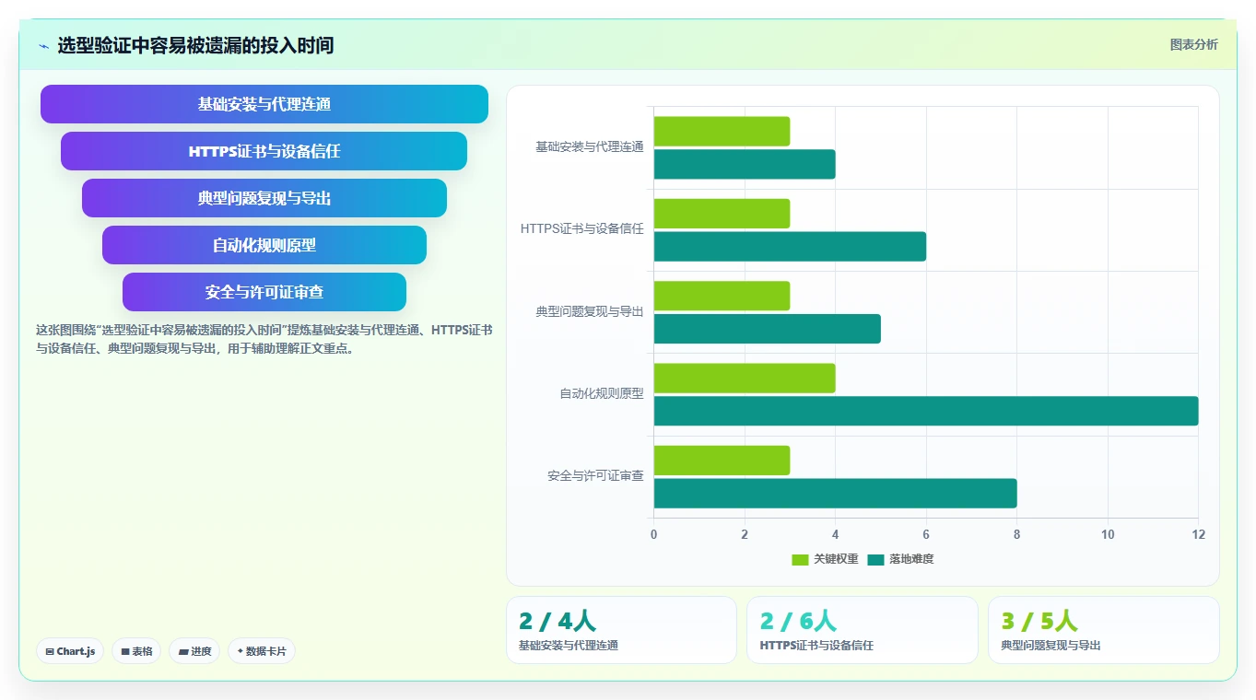
Task: Click 关键权重 bar for 自动化规则原型
Action: [x=745, y=378]
